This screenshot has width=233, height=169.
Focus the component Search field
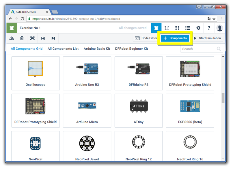tap(202, 49)
